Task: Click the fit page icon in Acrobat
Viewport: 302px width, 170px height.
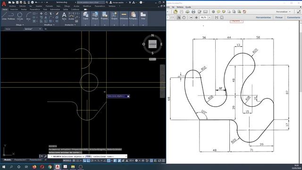Action: click(x=222, y=17)
